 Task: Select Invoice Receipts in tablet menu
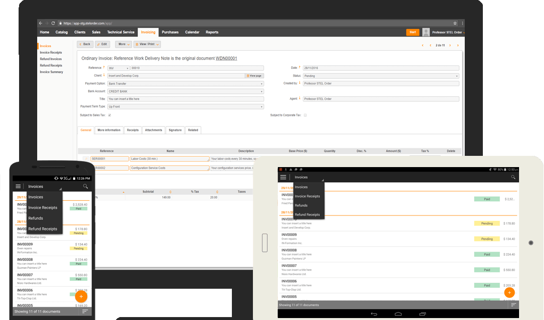click(x=307, y=196)
